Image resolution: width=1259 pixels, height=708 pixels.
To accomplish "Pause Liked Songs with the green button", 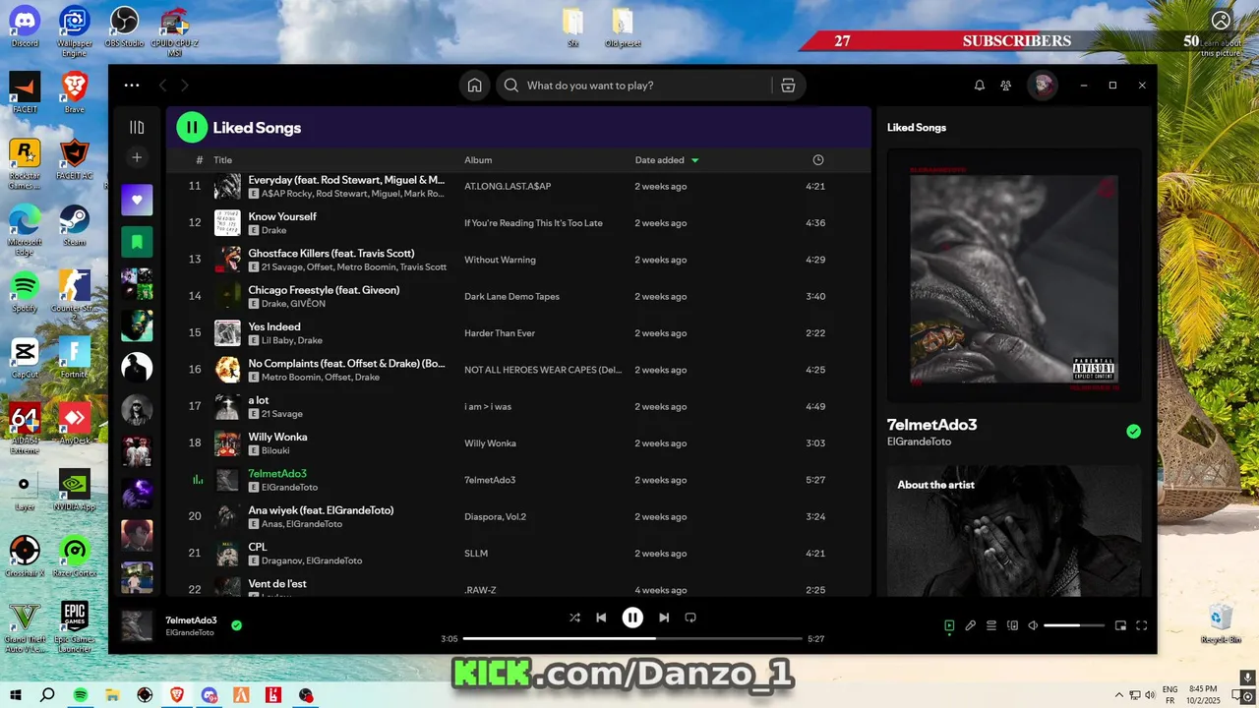I will pos(192,127).
